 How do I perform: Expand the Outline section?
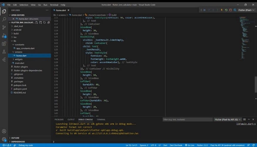coord(15,138)
